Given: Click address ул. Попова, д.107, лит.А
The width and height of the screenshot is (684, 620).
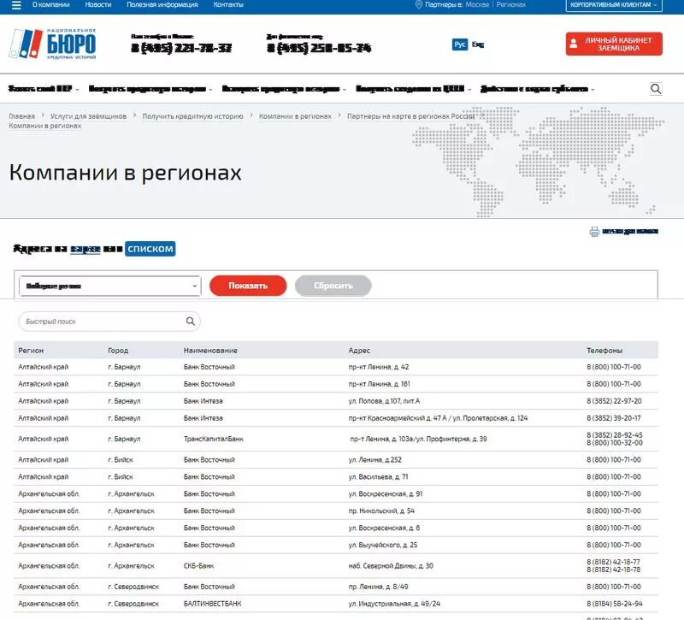Looking at the screenshot, I should point(384,401).
